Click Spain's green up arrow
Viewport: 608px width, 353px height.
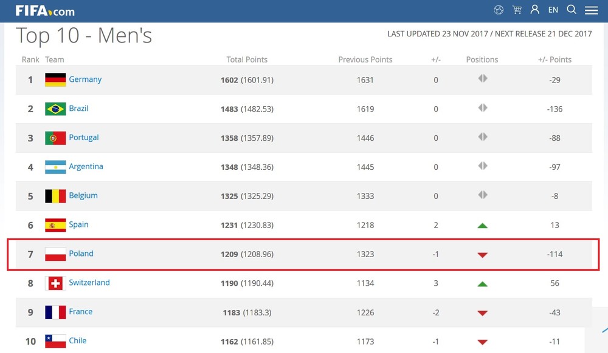pos(482,226)
